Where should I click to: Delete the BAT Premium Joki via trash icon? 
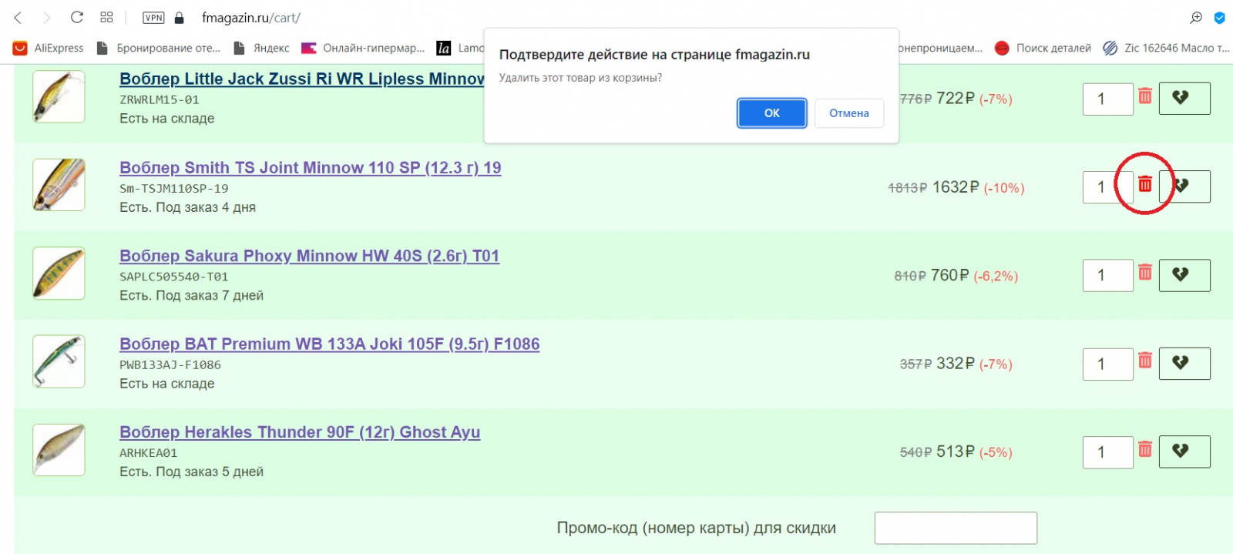point(1145,360)
